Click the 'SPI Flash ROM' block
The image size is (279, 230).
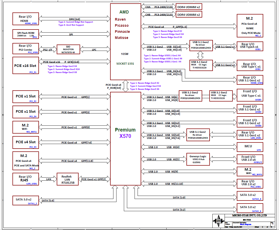(26, 34)
